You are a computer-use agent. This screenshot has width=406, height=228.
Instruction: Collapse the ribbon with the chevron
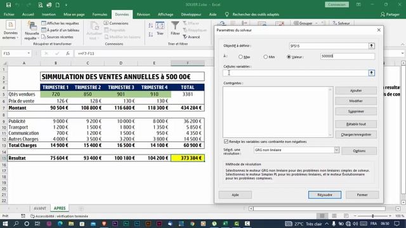coord(402,44)
